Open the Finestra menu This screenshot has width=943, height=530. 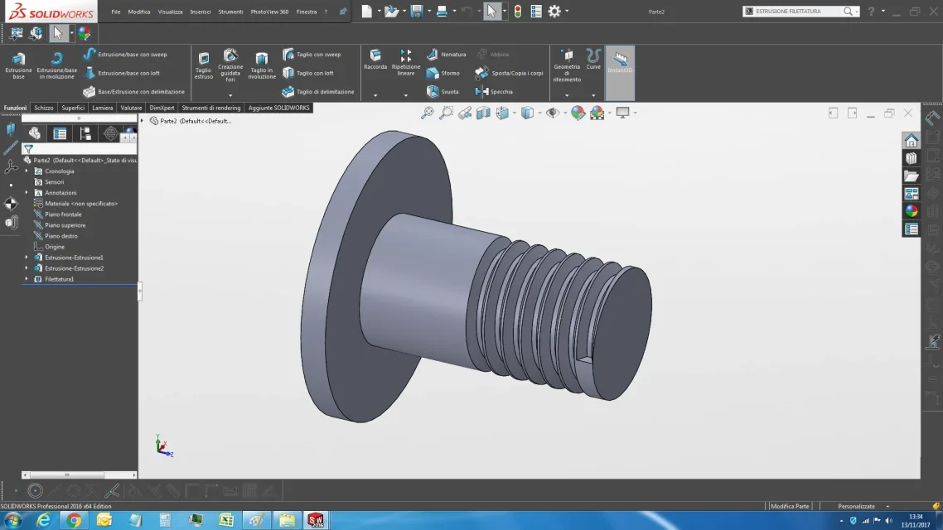tap(307, 12)
